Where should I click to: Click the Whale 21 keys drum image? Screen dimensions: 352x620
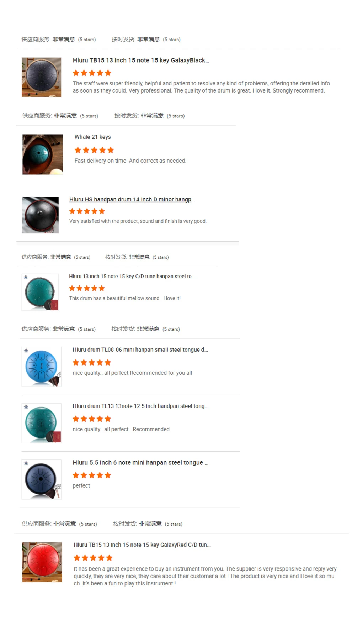[43, 154]
